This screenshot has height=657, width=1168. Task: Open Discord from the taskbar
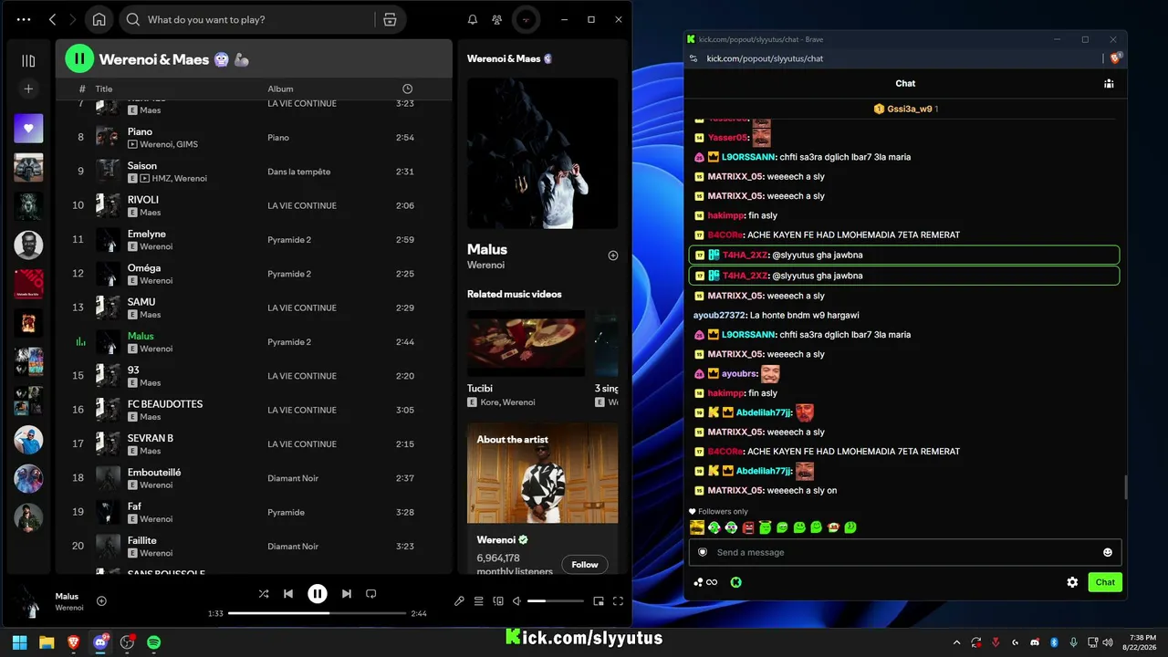click(x=100, y=642)
